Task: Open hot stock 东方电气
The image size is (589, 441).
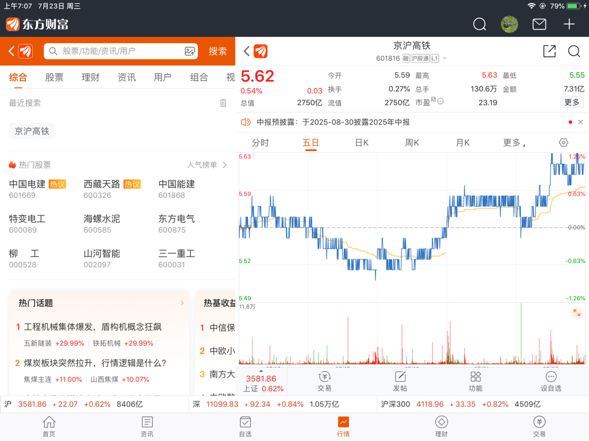Action: [177, 224]
